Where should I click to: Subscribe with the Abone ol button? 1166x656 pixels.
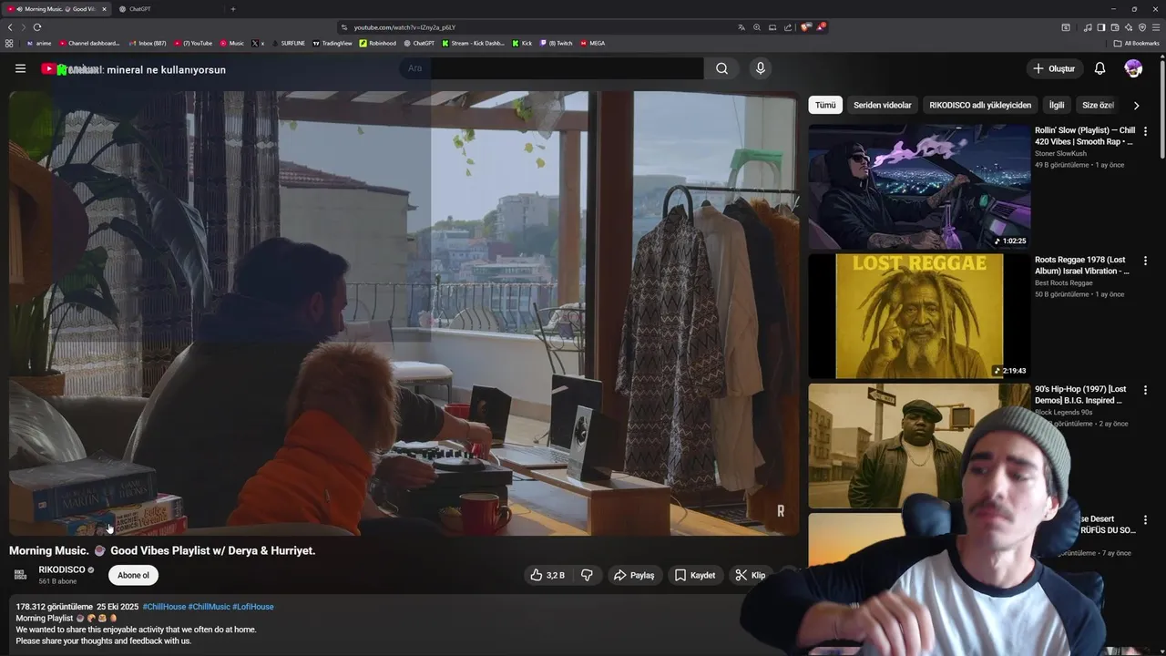click(133, 575)
